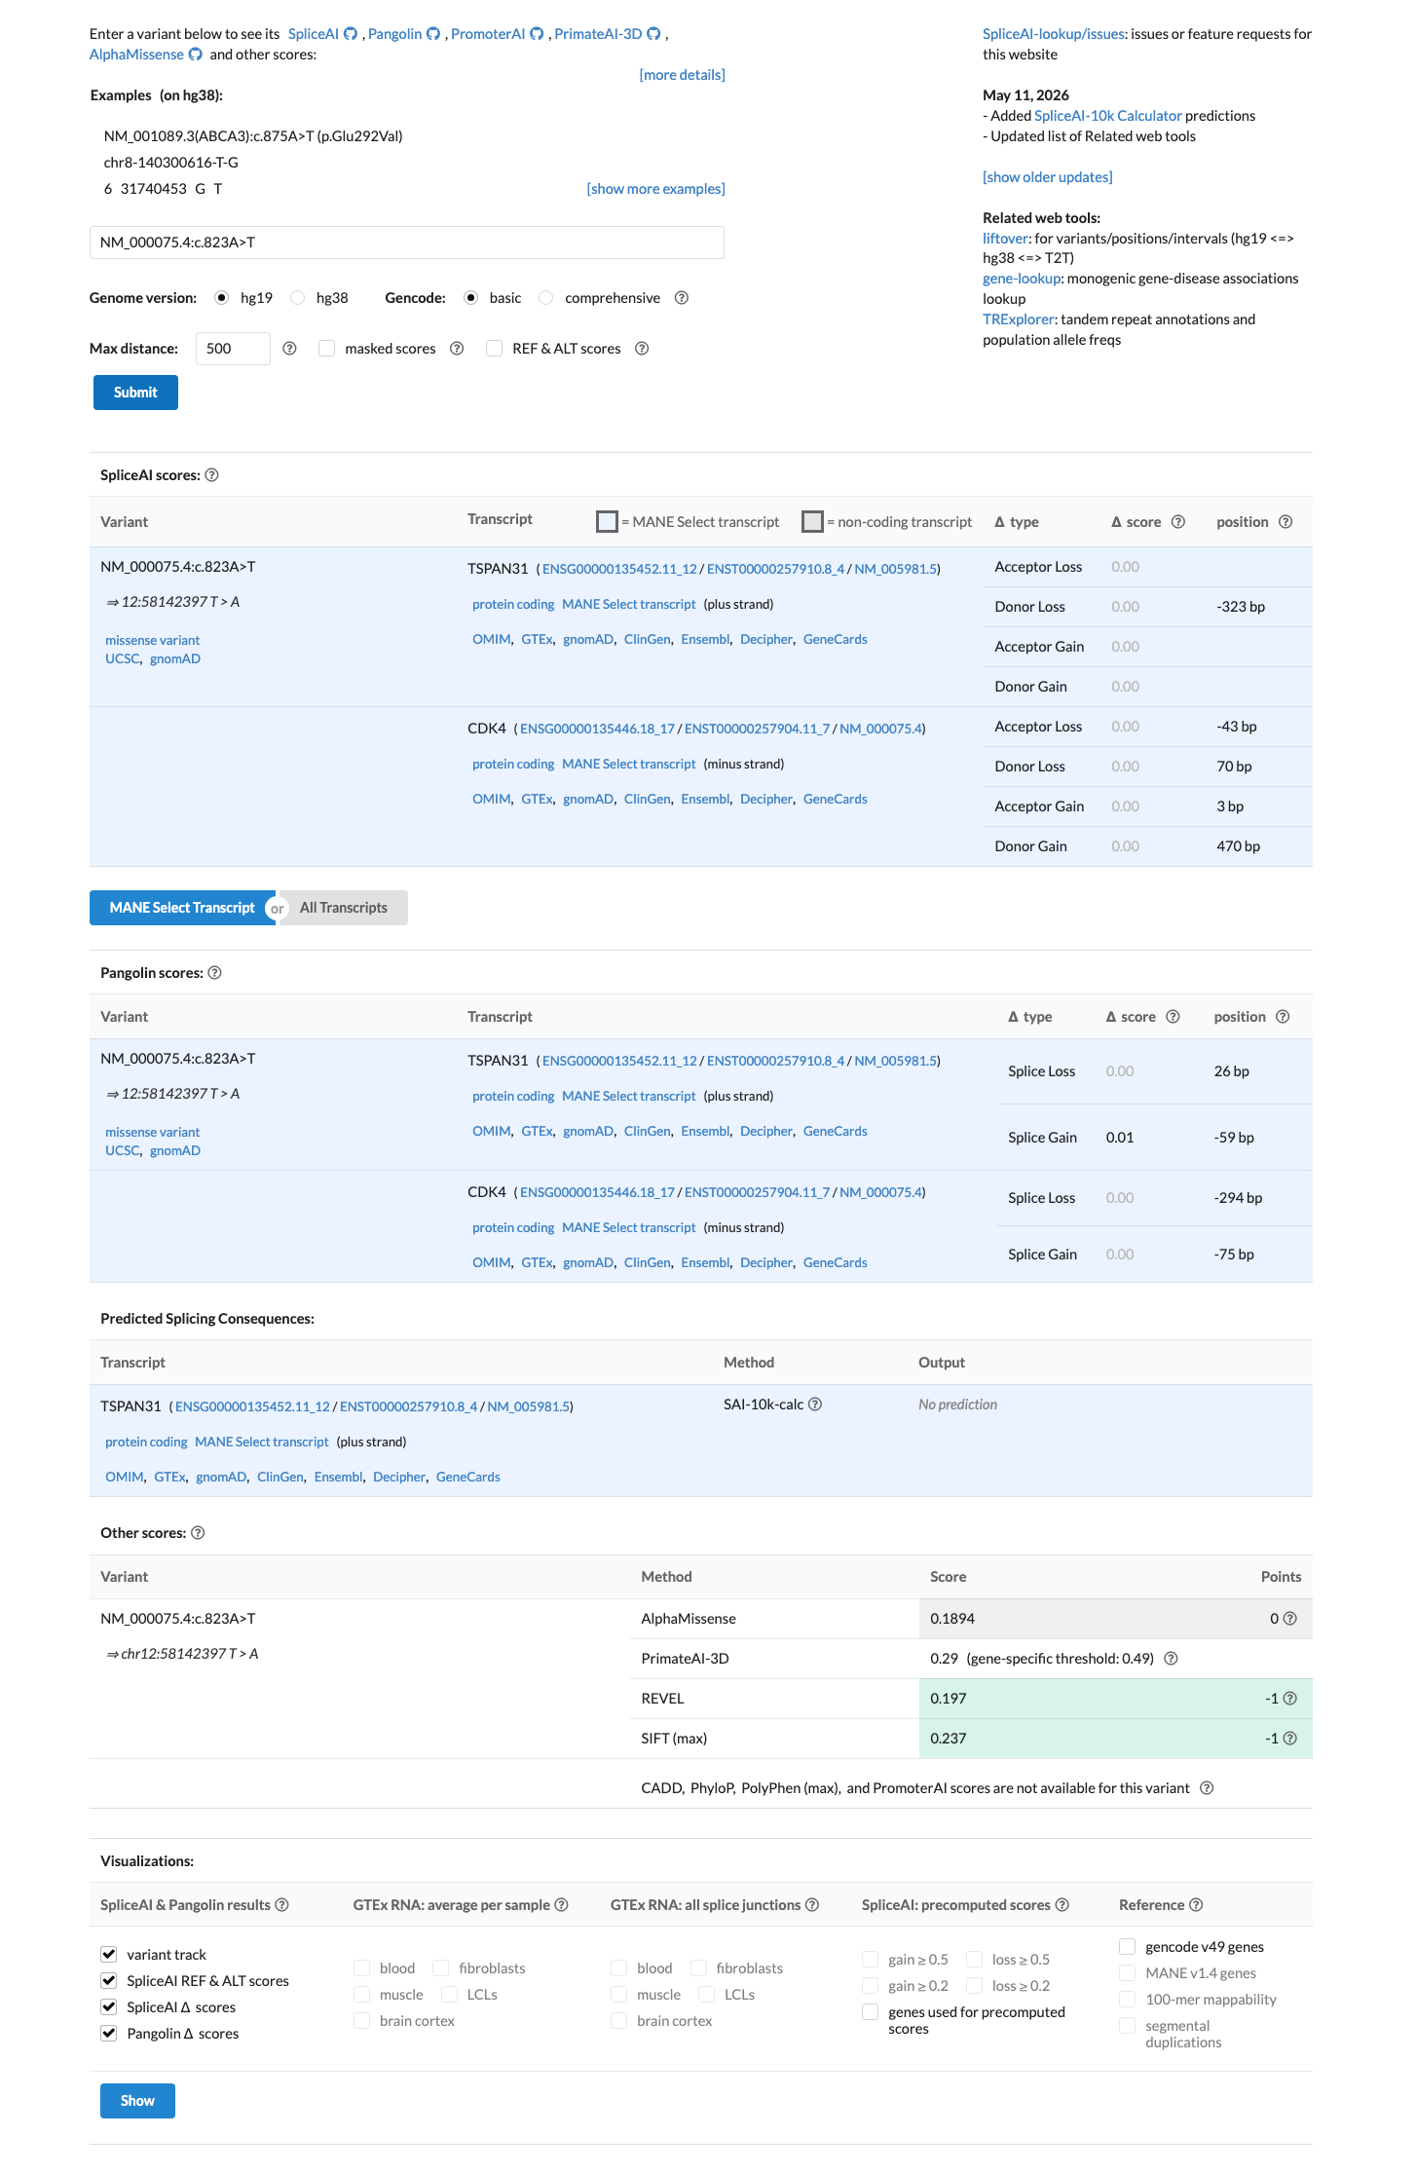Click help icon after unavailable scores note

pos(1207,1788)
